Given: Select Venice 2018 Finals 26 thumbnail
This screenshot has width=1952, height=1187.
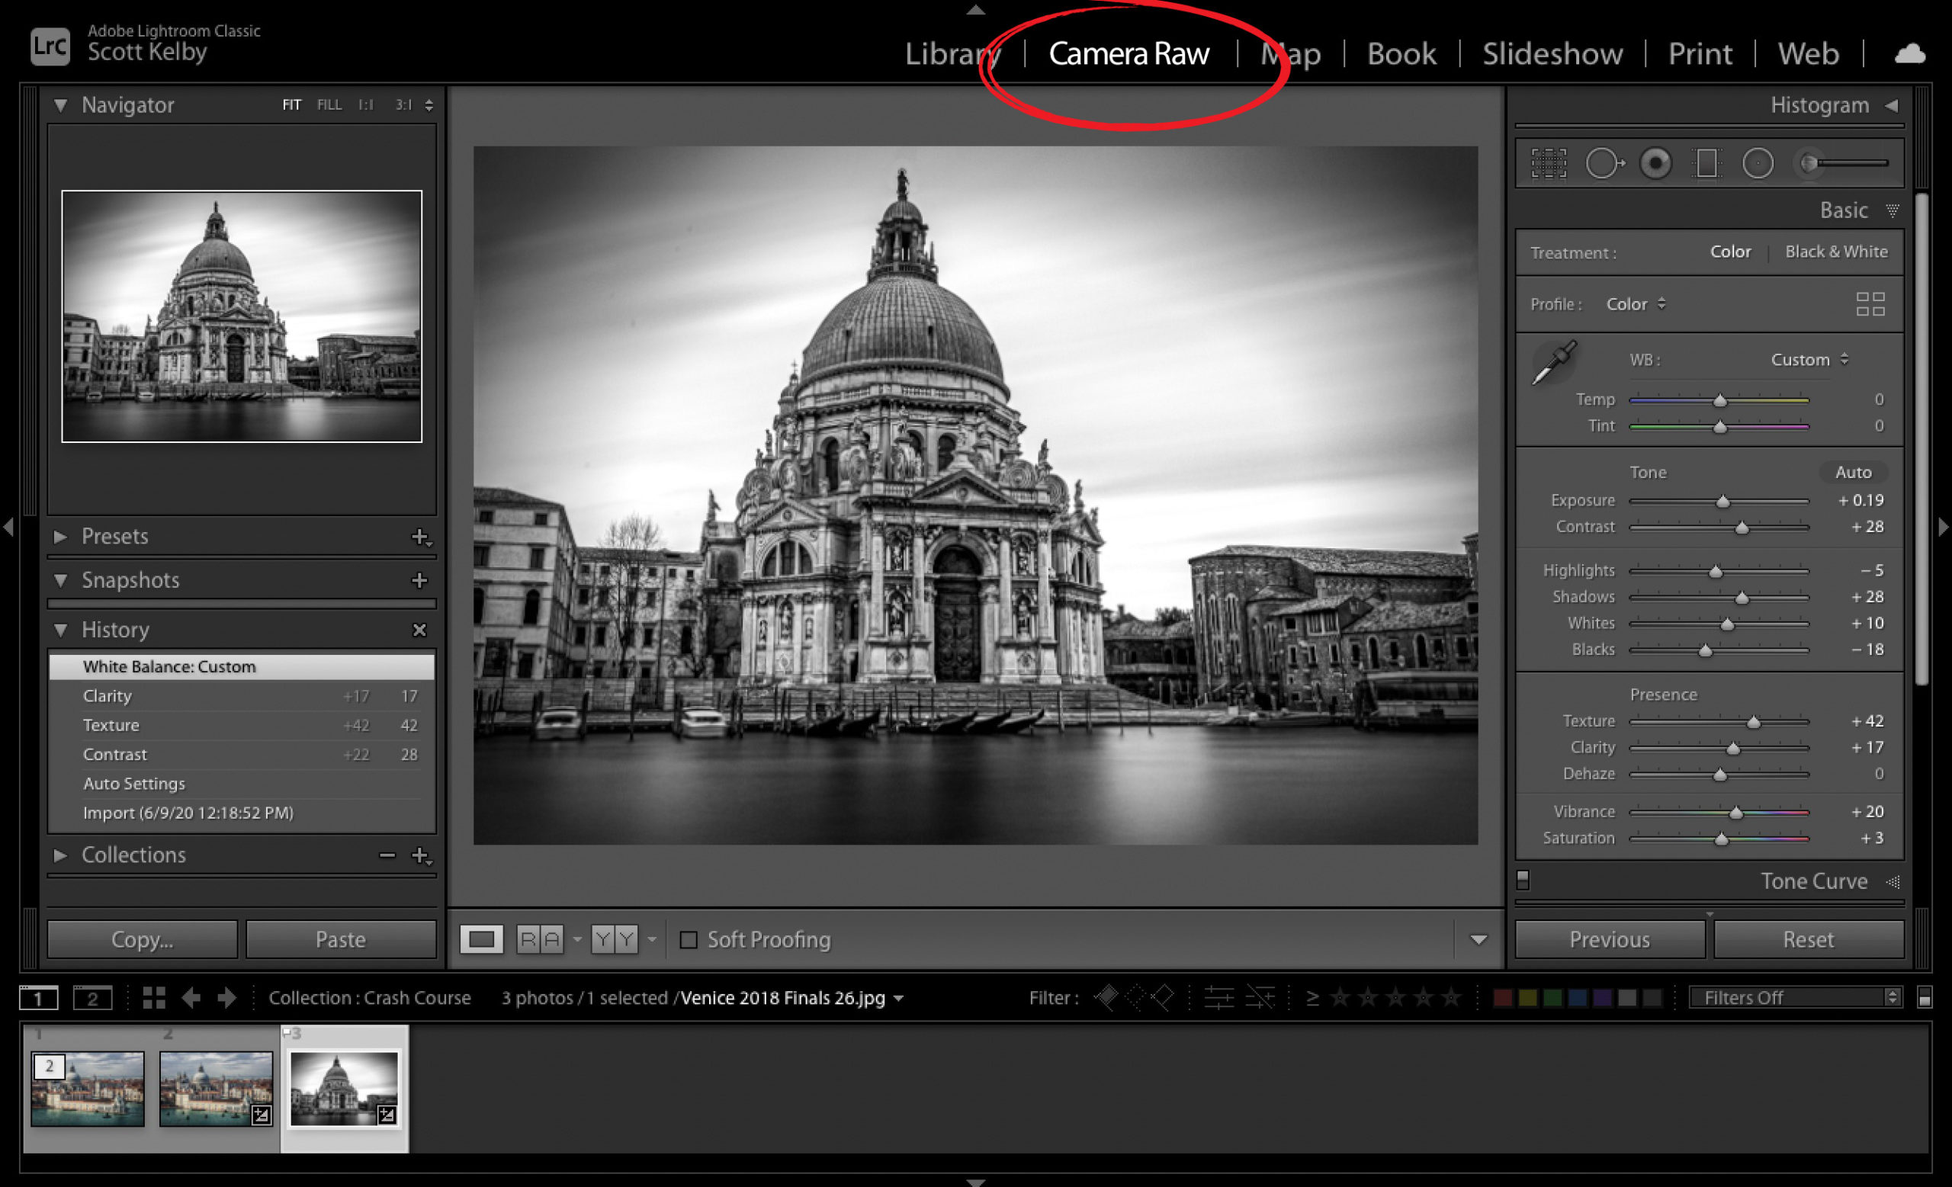Looking at the screenshot, I should click(x=343, y=1081).
